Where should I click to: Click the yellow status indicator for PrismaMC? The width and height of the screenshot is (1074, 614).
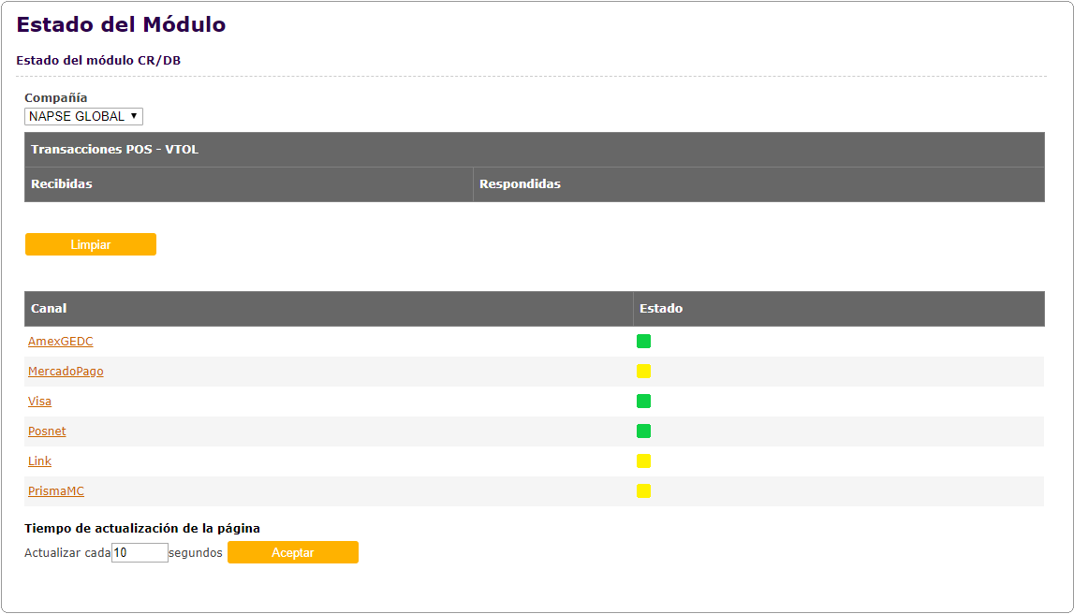644,490
